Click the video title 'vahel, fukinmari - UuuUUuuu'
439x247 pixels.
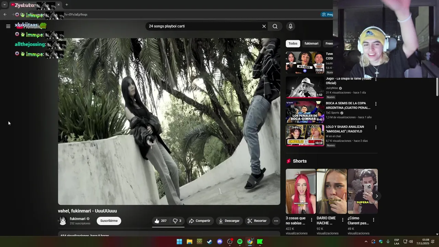point(87,211)
